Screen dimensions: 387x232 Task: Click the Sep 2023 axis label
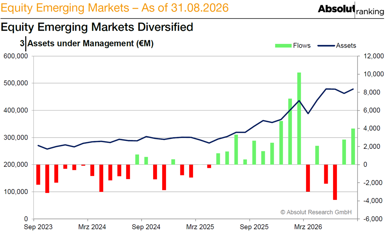[x=38, y=227]
